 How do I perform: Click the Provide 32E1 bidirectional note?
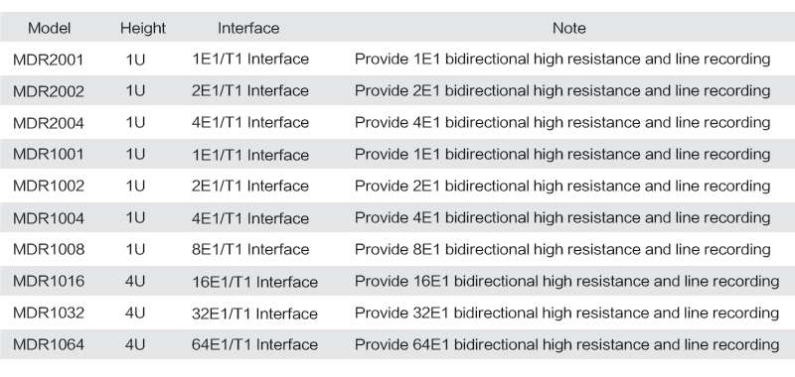click(x=566, y=313)
